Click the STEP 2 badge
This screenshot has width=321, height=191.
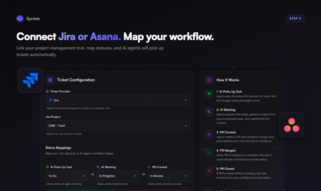click(295, 19)
